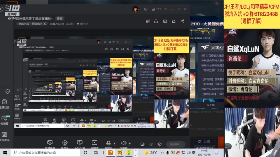Click the yellow Q群 611820488 notice overlay

pyautogui.click(x=252, y=14)
